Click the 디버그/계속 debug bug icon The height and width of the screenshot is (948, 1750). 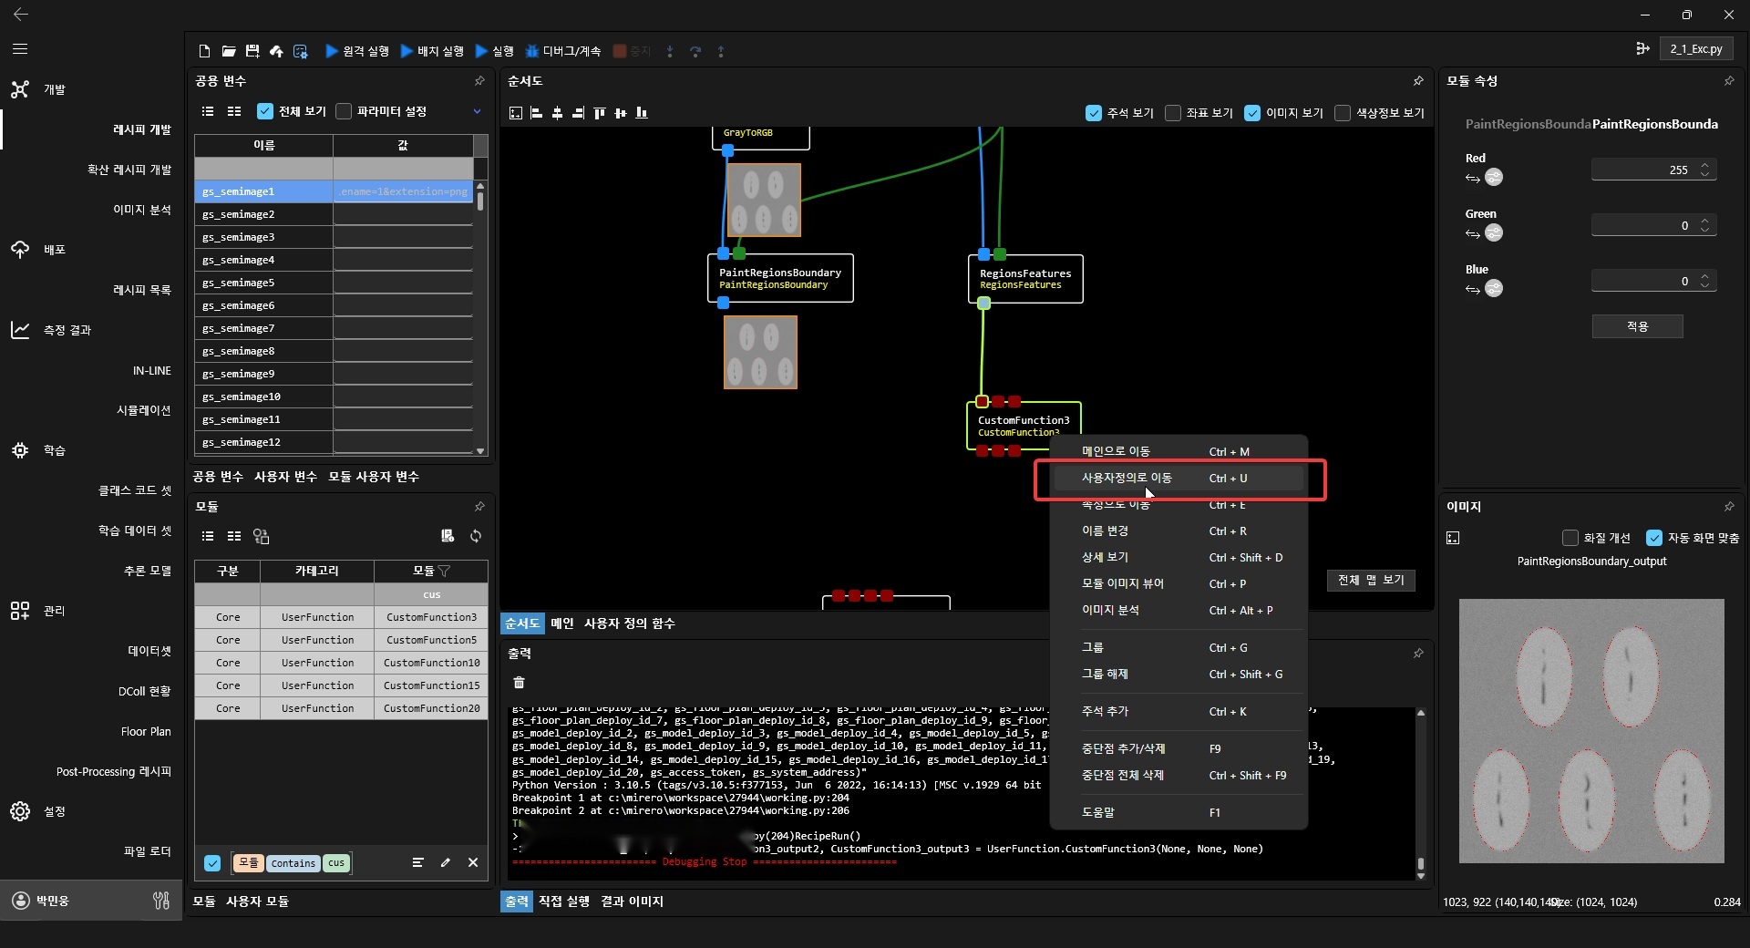tap(531, 51)
